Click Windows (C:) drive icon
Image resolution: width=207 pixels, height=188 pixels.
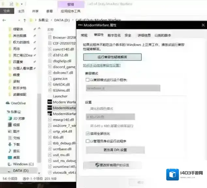pyautogui.click(x=10, y=164)
